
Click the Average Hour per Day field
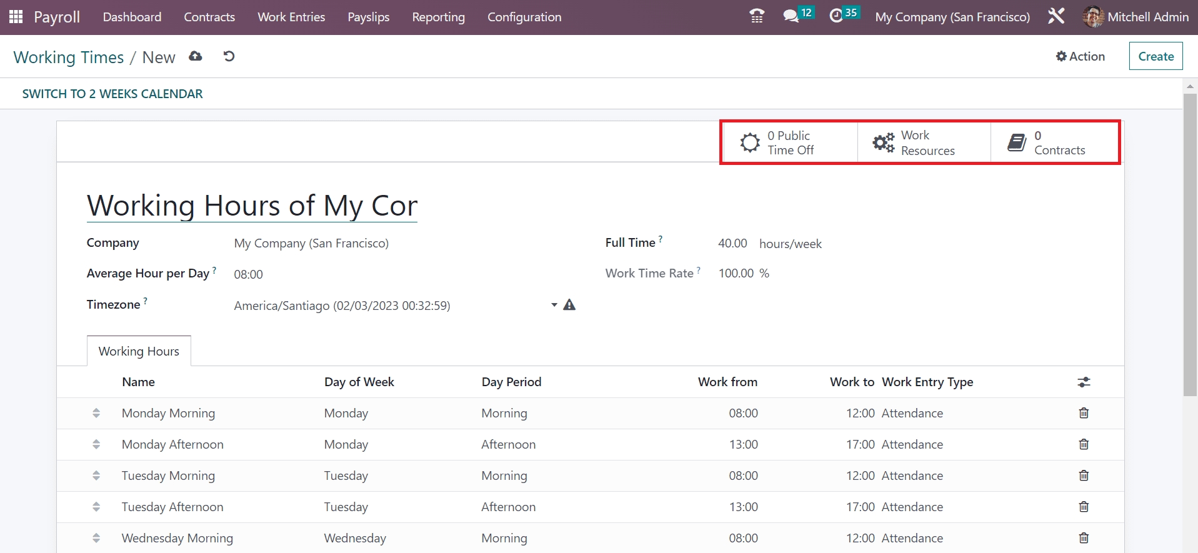click(248, 274)
